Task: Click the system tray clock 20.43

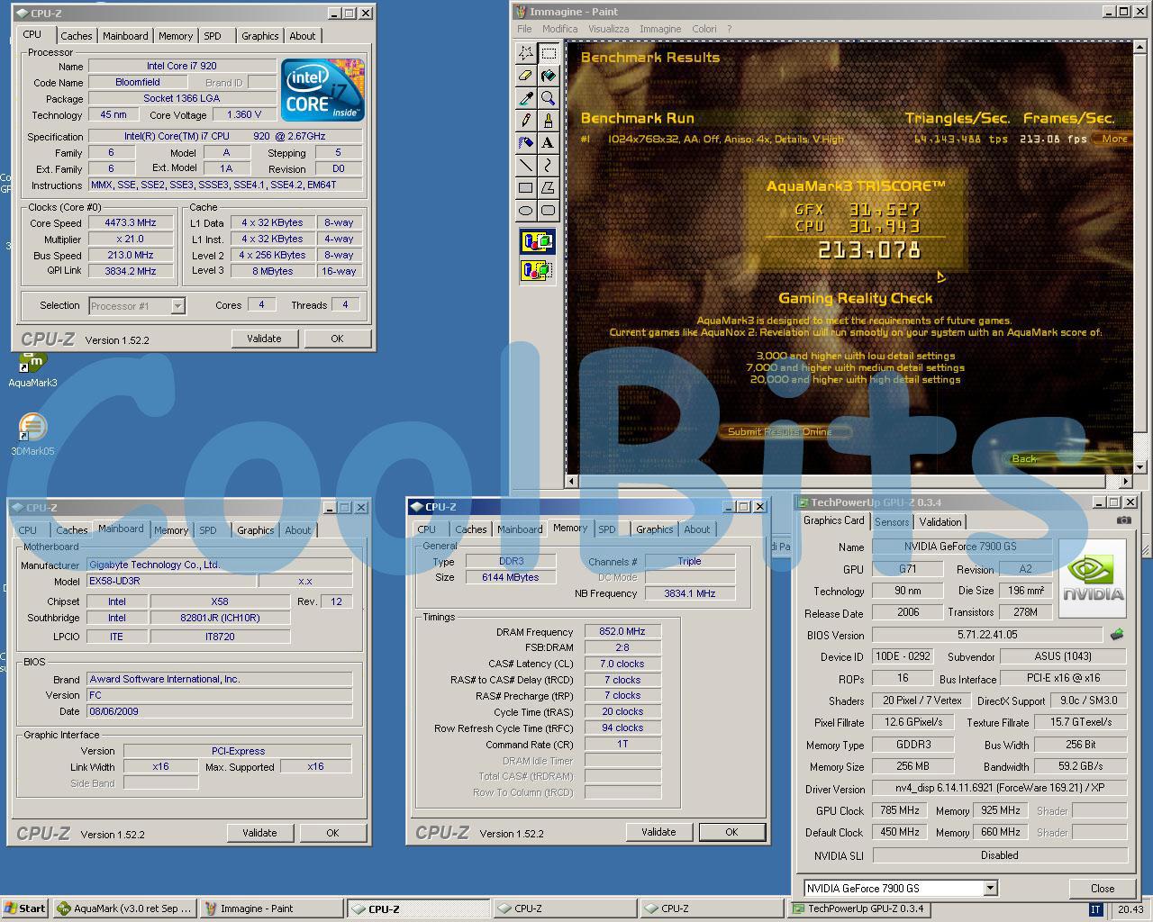Action: (x=1130, y=909)
